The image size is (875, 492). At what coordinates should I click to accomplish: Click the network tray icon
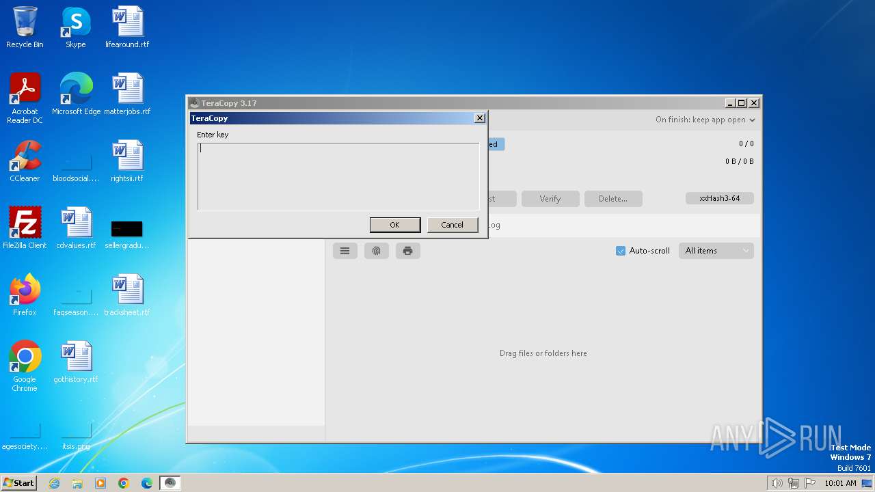794,483
